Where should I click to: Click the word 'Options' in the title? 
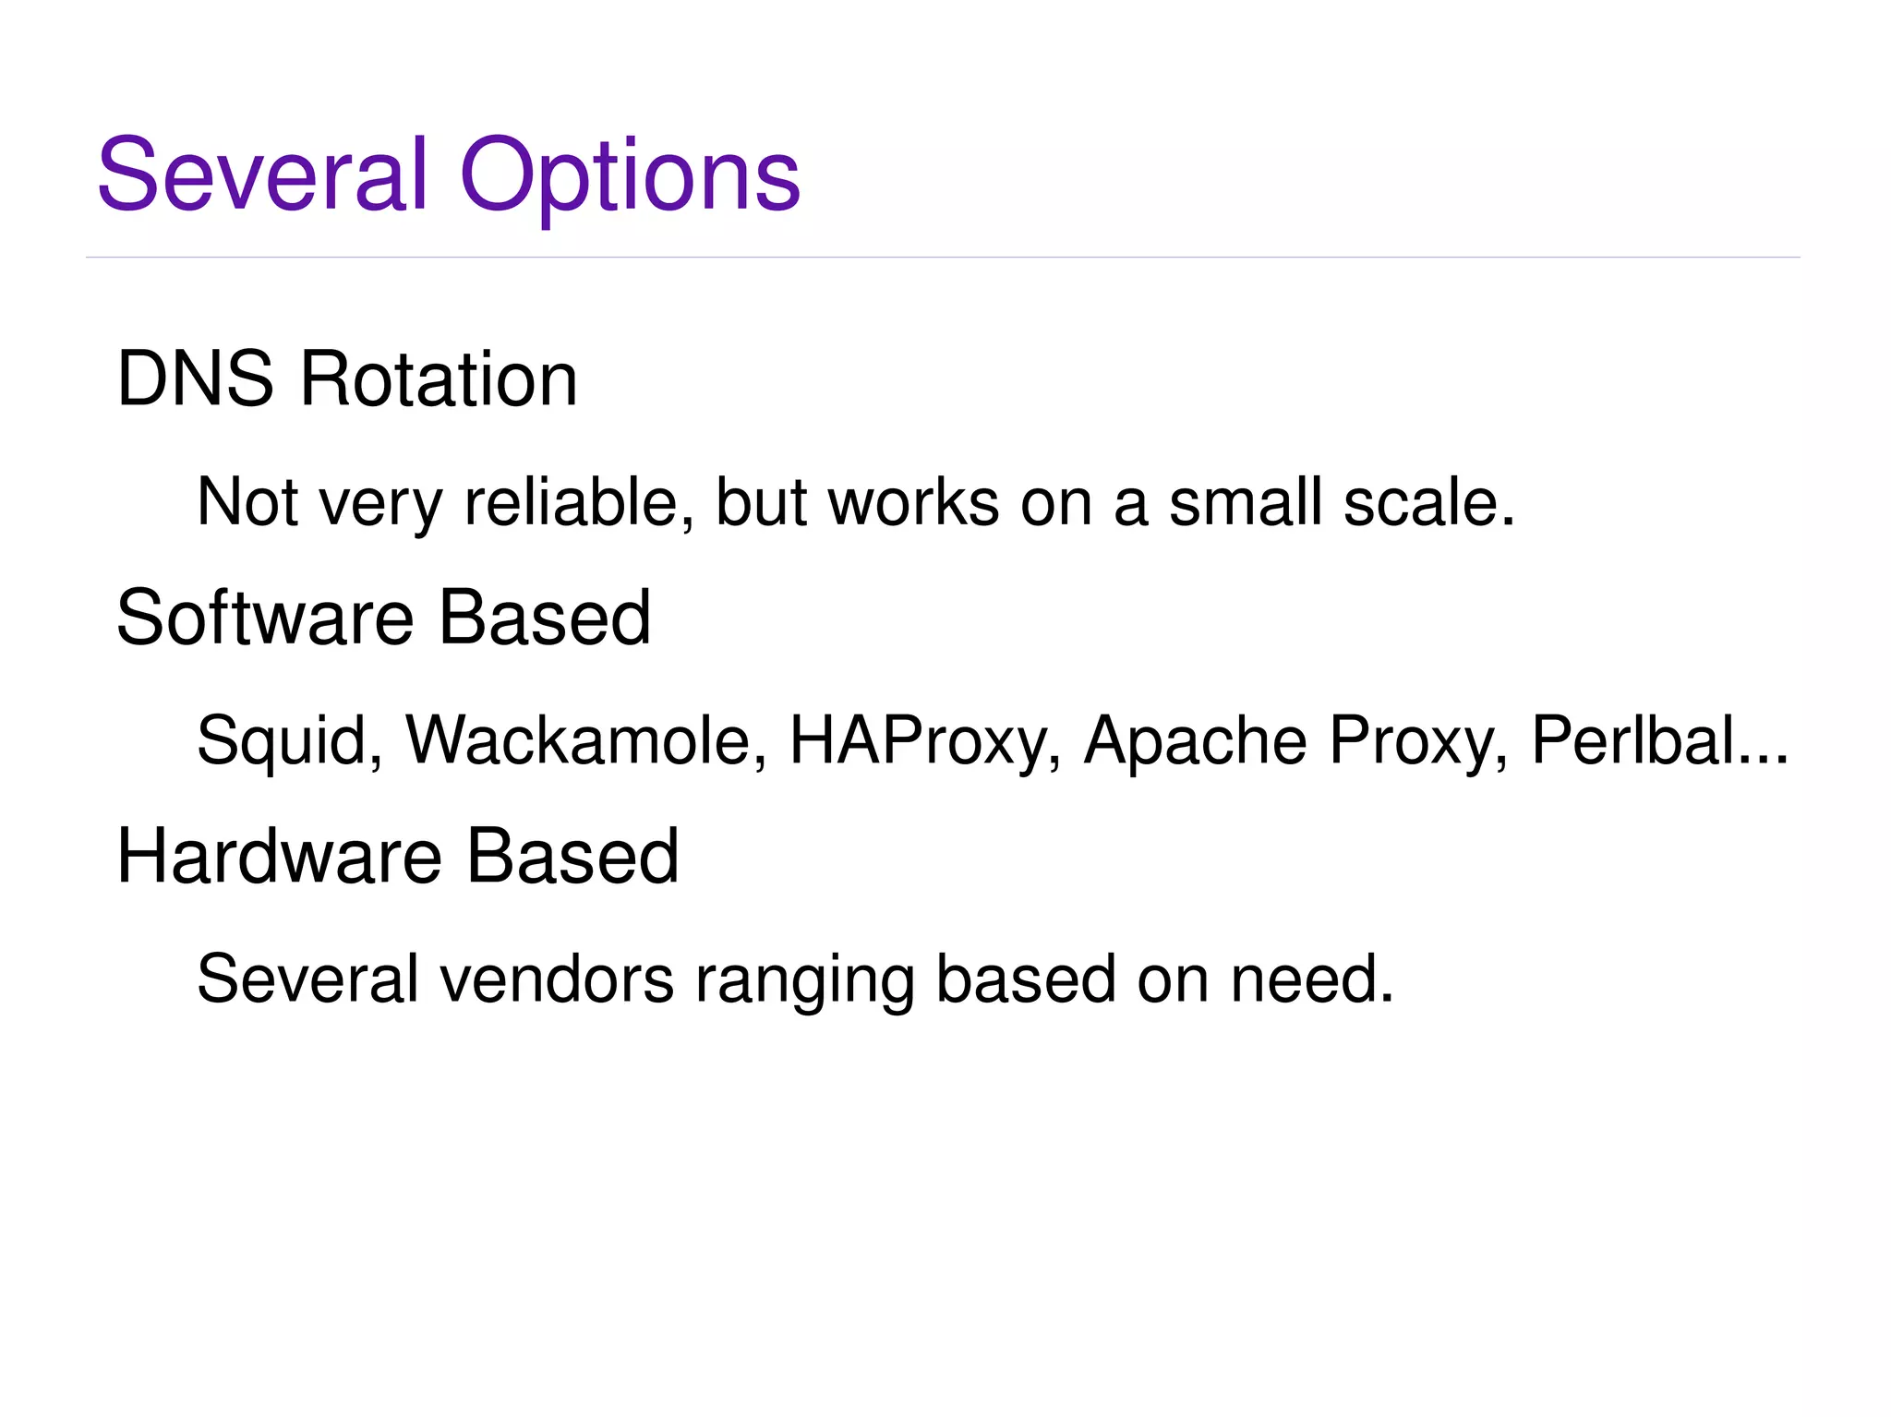pos(630,177)
